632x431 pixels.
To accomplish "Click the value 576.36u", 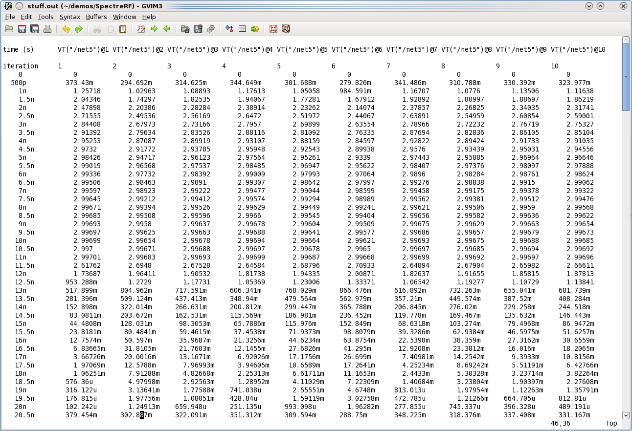I will (x=79, y=382).
